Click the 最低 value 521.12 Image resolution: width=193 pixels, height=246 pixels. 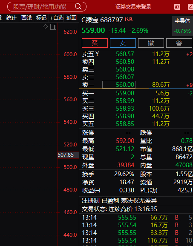tap(125, 149)
